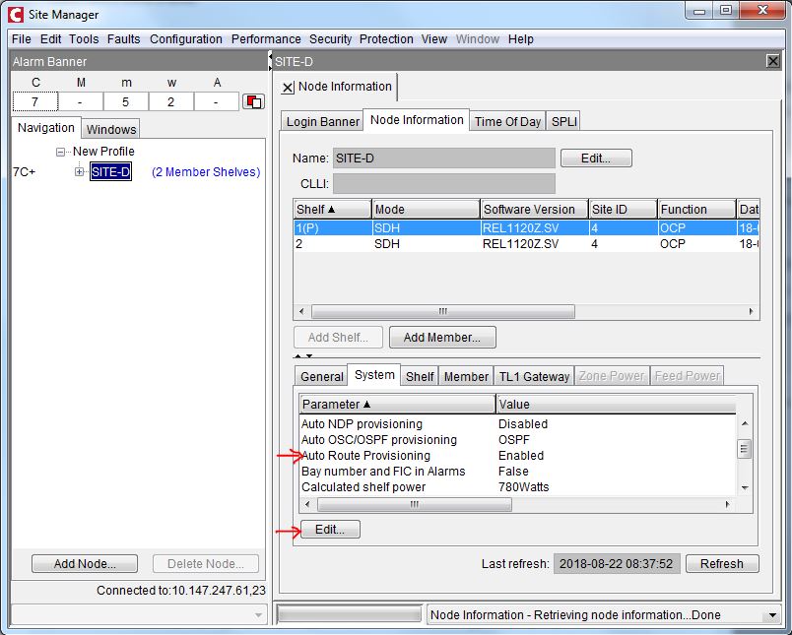
Task: Open the Edit menu
Action: tap(50, 38)
